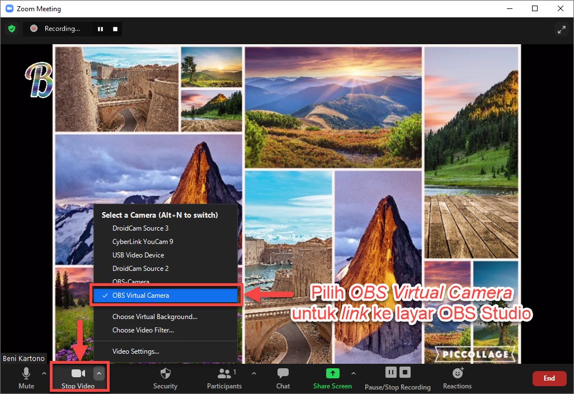This screenshot has width=574, height=394.
Task: Enter full screen with the expand arrows icon
Action: coord(561,29)
